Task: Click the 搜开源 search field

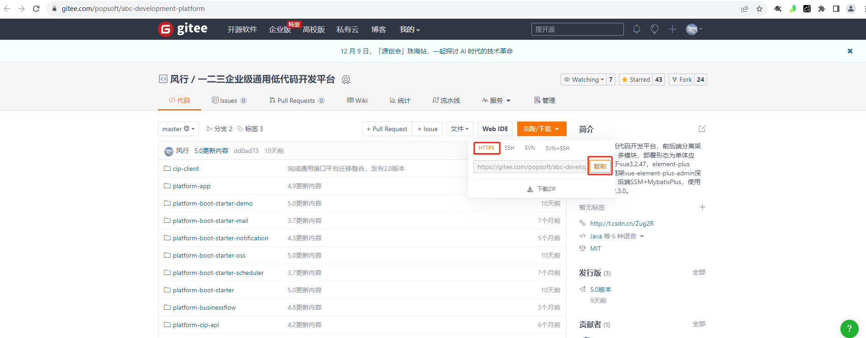Action: [578, 29]
